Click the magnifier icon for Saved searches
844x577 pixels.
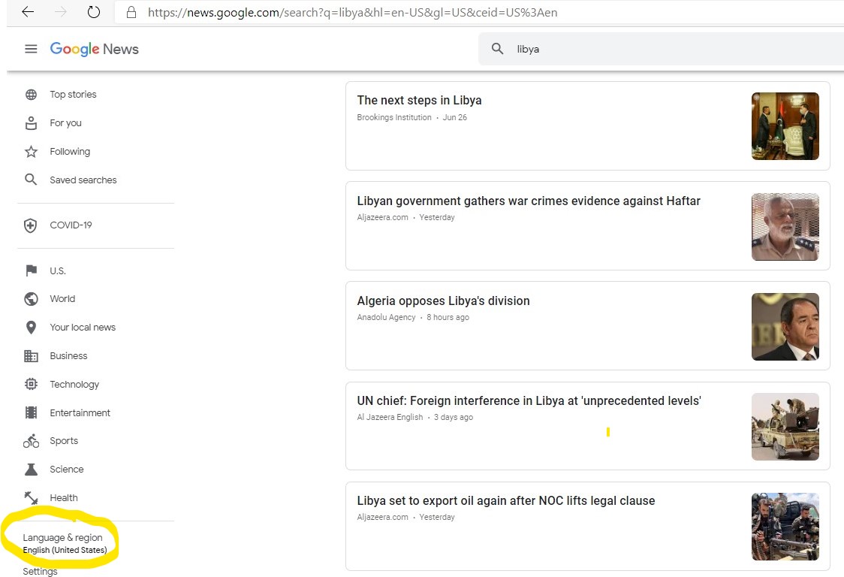tap(32, 180)
